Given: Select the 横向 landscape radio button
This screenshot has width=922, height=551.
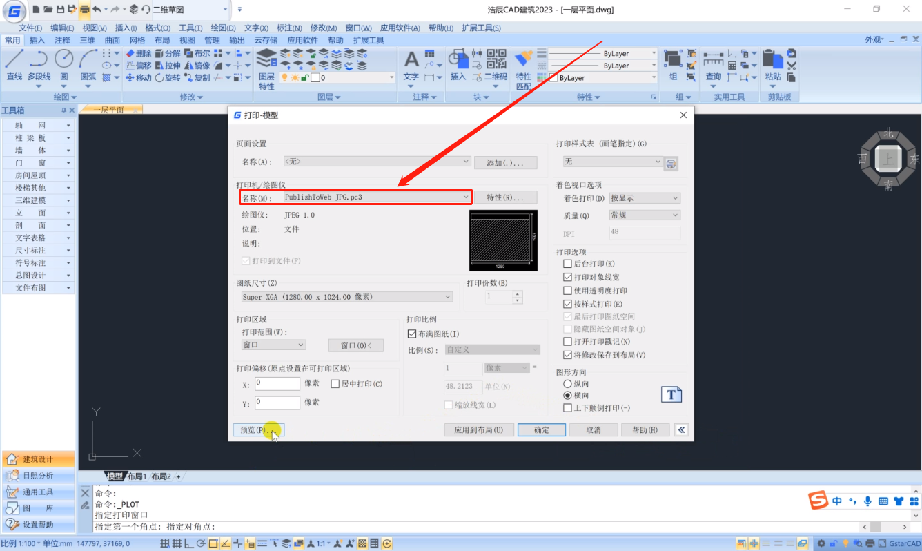Looking at the screenshot, I should 568,396.
